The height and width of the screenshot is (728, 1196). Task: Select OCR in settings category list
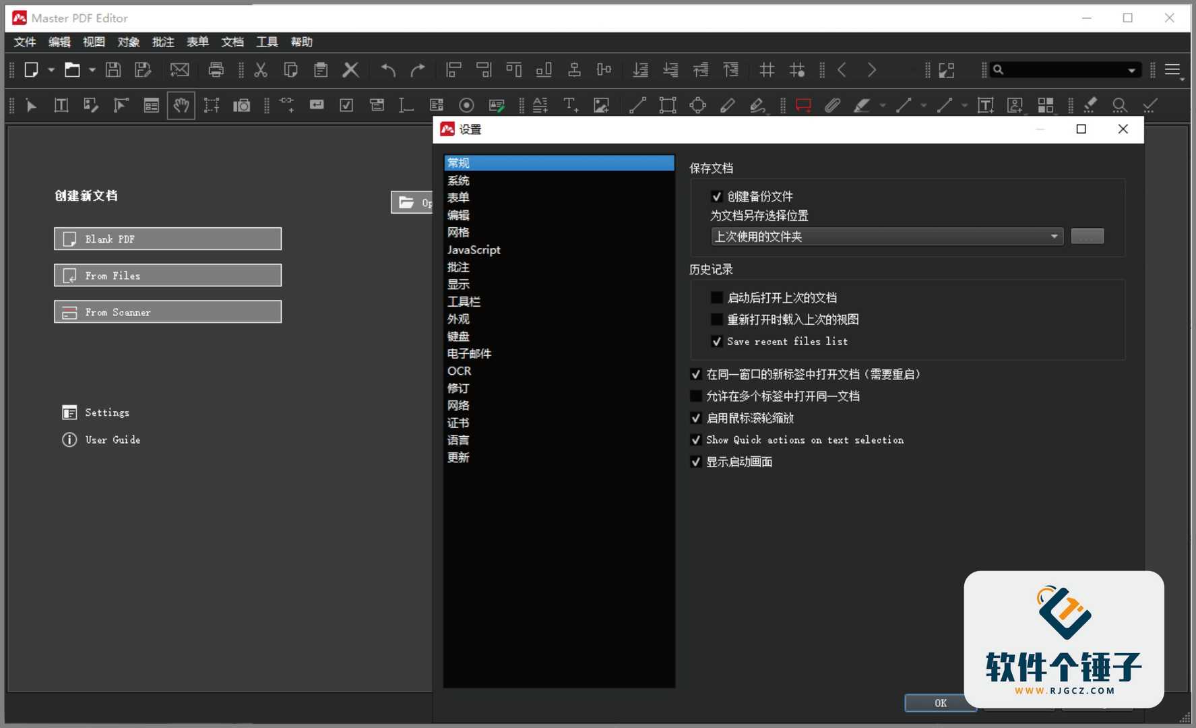coord(559,371)
